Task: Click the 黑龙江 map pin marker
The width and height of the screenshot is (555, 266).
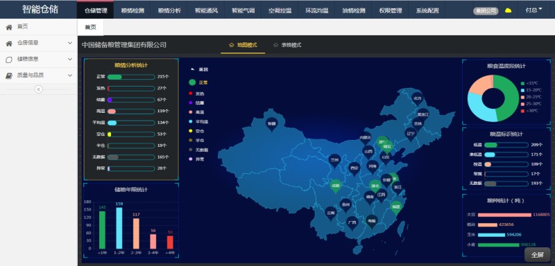Action: point(422,115)
